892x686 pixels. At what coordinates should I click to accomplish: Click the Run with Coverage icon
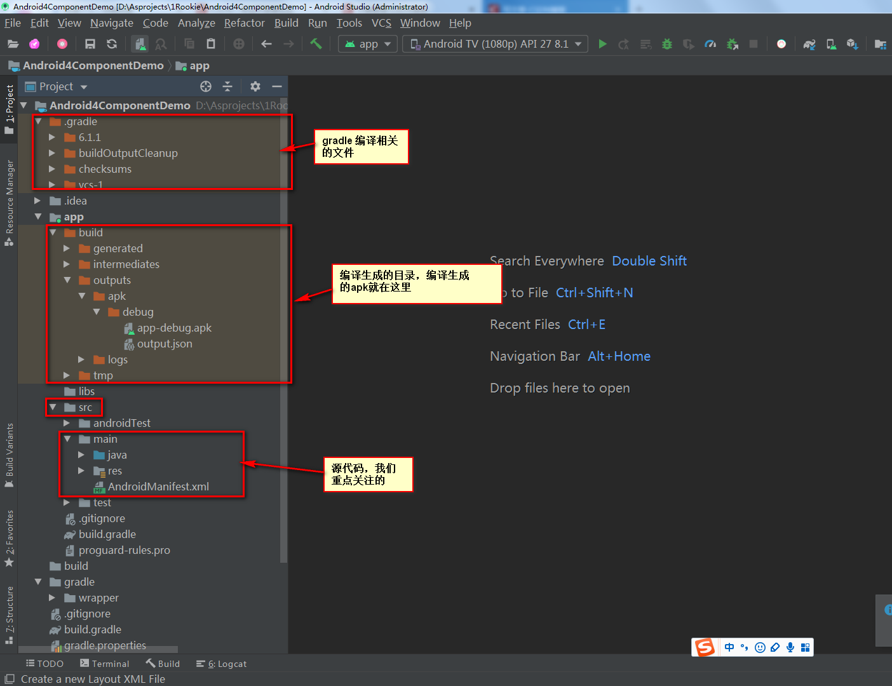click(689, 44)
